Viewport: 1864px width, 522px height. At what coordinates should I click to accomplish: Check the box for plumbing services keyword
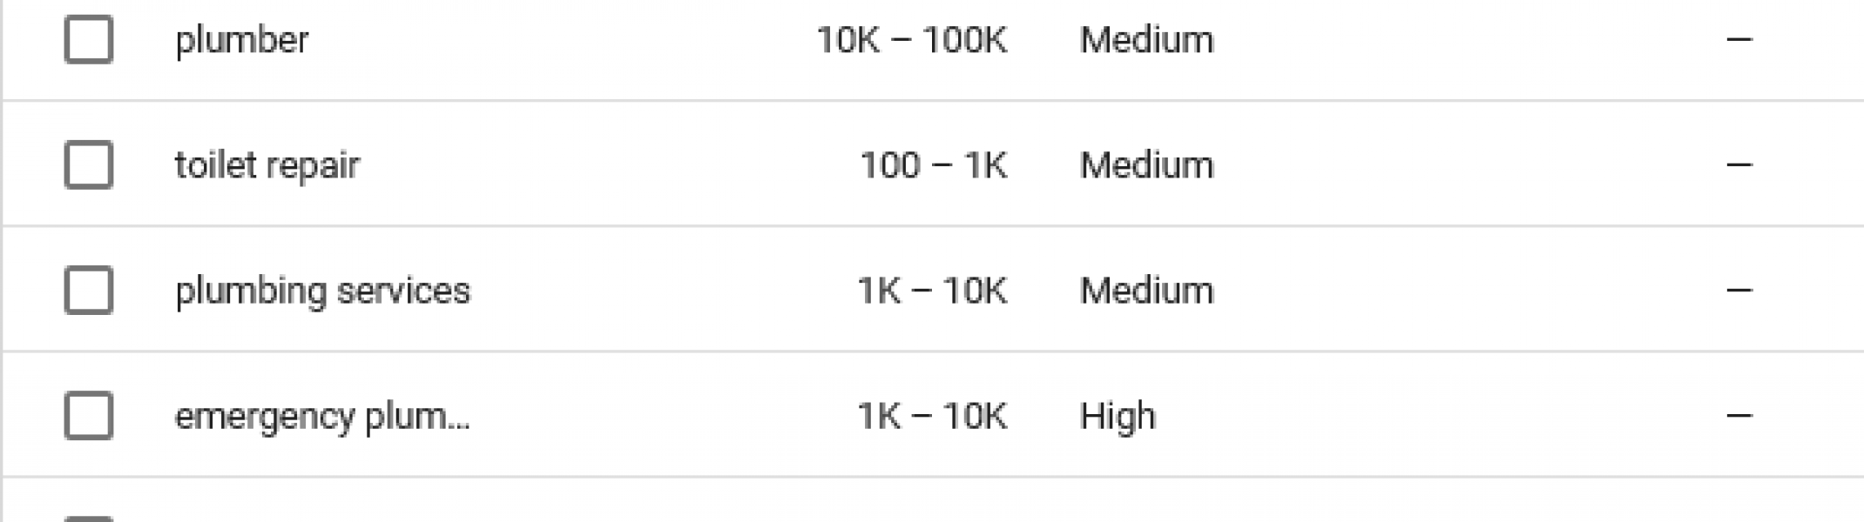89,290
